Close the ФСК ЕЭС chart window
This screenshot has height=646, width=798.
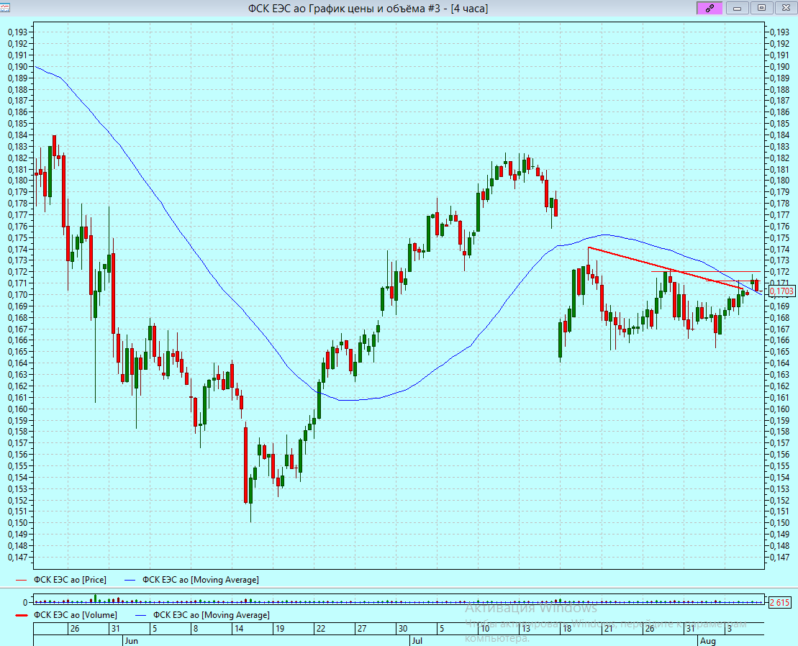coord(786,8)
